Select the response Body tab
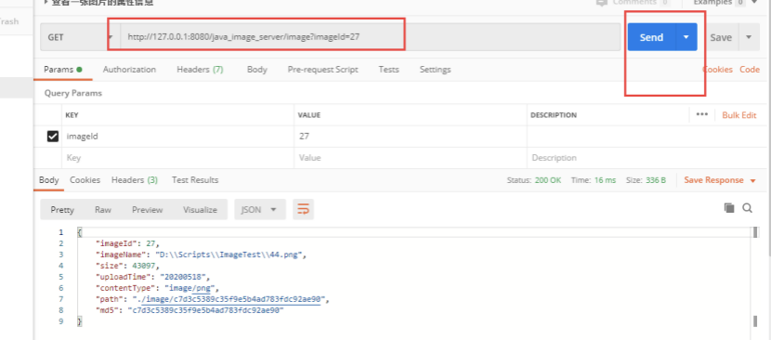 click(x=48, y=180)
